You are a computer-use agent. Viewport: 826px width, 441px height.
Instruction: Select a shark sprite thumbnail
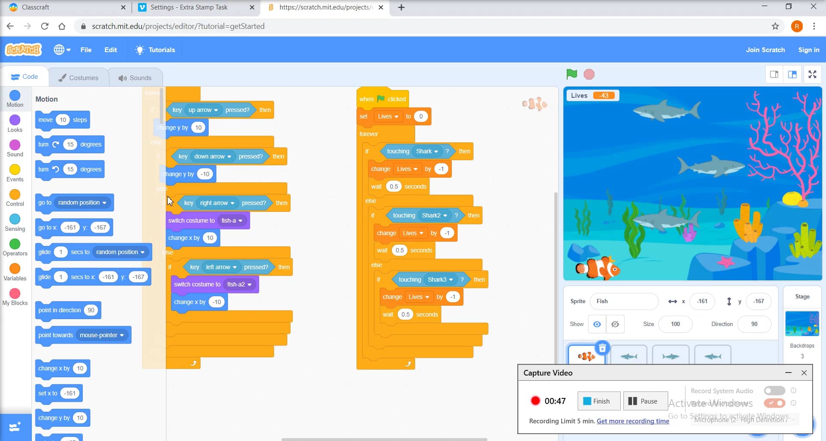(628, 356)
